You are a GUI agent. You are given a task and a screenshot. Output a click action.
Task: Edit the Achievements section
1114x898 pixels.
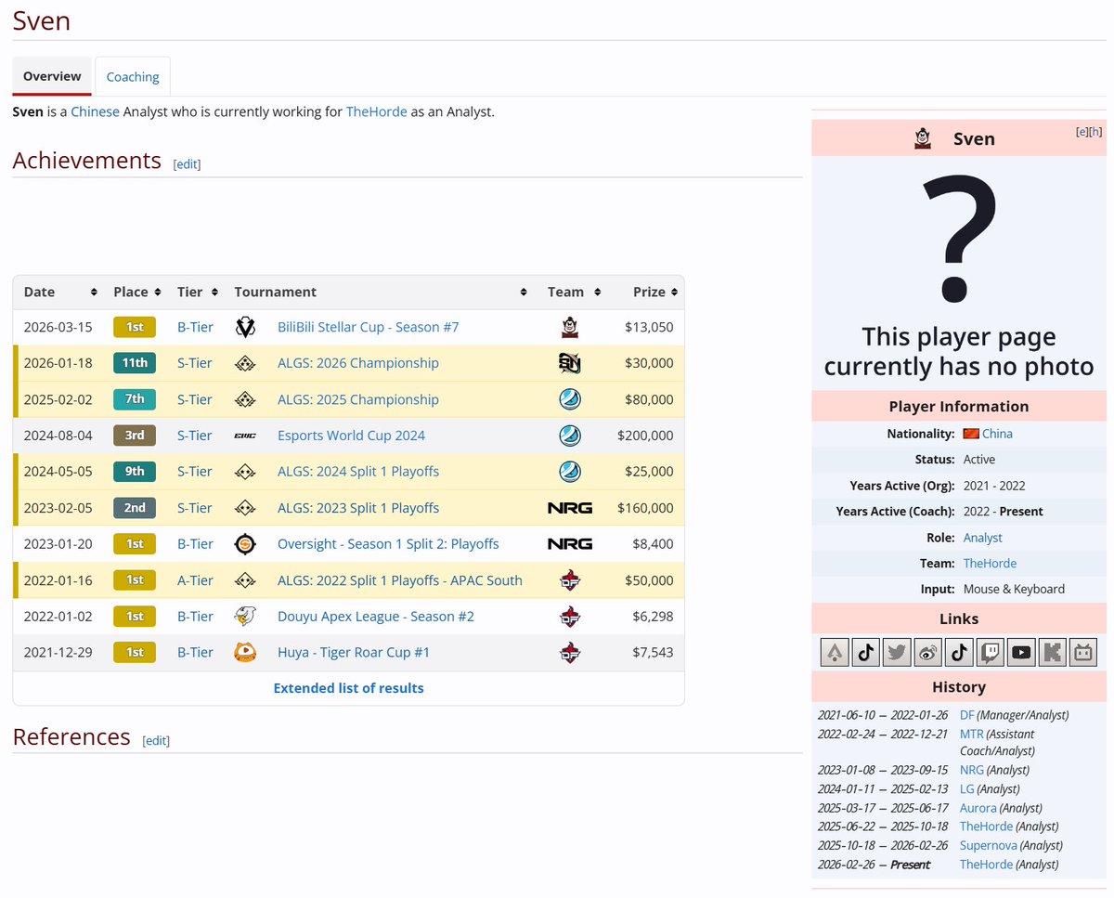click(187, 164)
